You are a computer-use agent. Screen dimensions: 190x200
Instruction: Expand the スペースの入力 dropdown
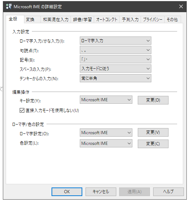(x=116, y=69)
